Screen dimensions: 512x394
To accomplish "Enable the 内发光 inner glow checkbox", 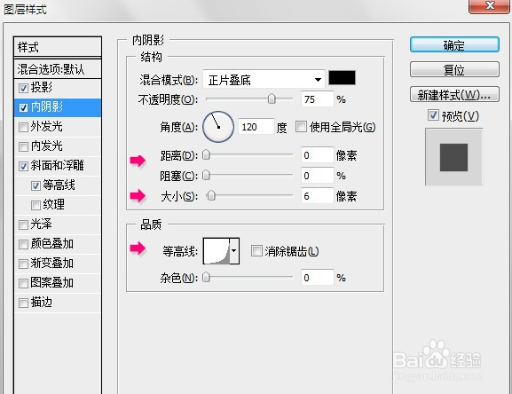I will click(23, 147).
